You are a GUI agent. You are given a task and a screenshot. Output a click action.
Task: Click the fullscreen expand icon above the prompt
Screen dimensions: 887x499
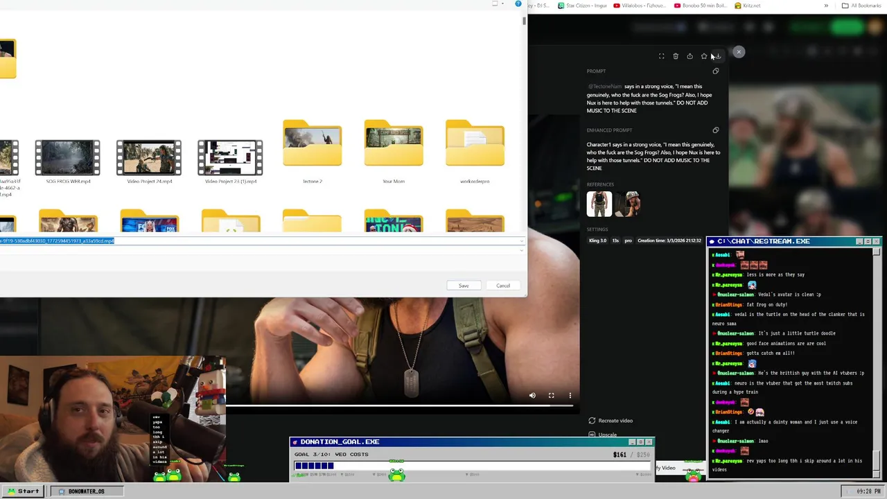tap(661, 56)
